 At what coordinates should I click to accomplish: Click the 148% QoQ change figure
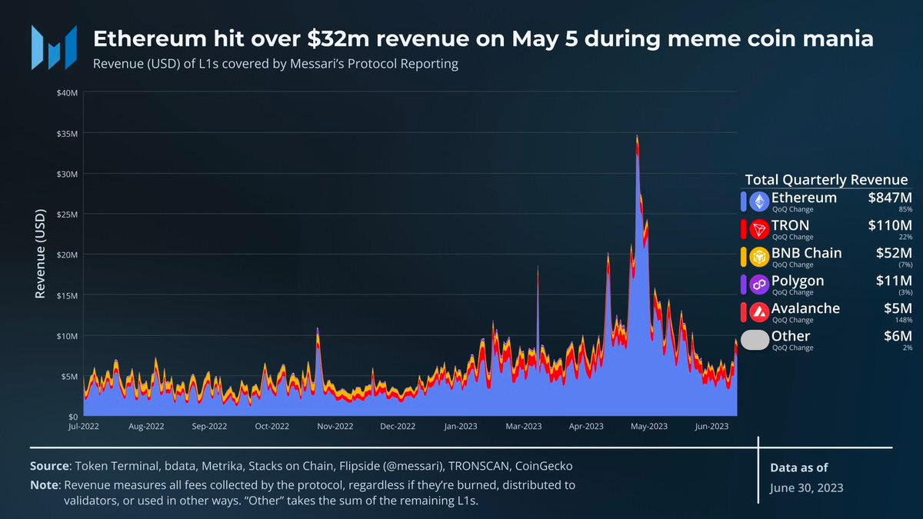click(x=905, y=320)
